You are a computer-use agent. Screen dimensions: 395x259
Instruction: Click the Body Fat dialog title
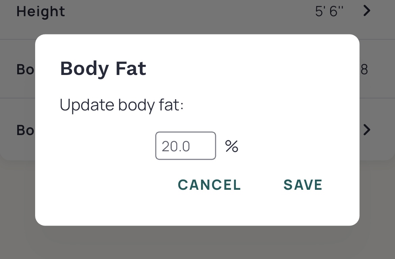pos(103,68)
